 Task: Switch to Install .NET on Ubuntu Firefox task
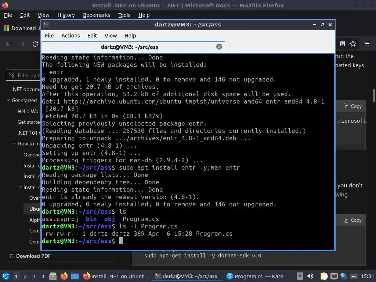[116, 276]
